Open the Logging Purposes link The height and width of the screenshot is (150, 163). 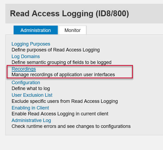click(x=31, y=44)
